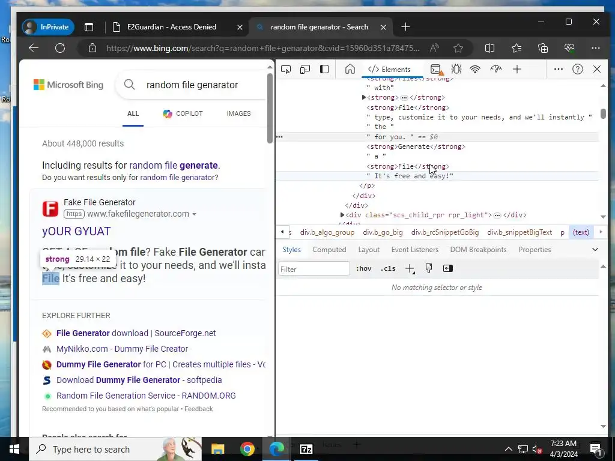This screenshot has width=615, height=461.
Task: Open Browser essentials heart icon
Action: [569, 48]
